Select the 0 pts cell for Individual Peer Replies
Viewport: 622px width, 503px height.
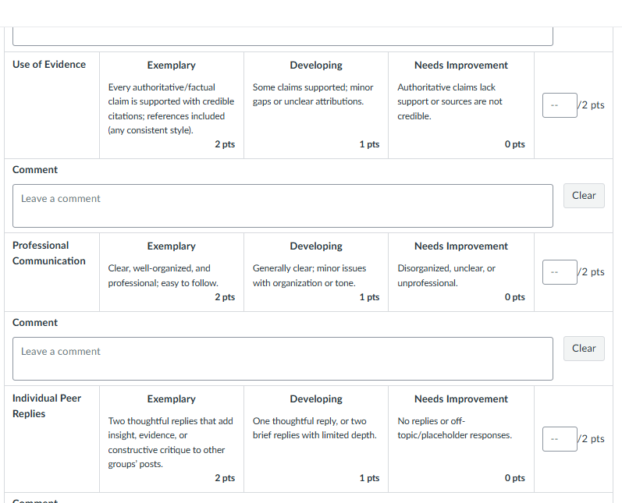[461, 439]
